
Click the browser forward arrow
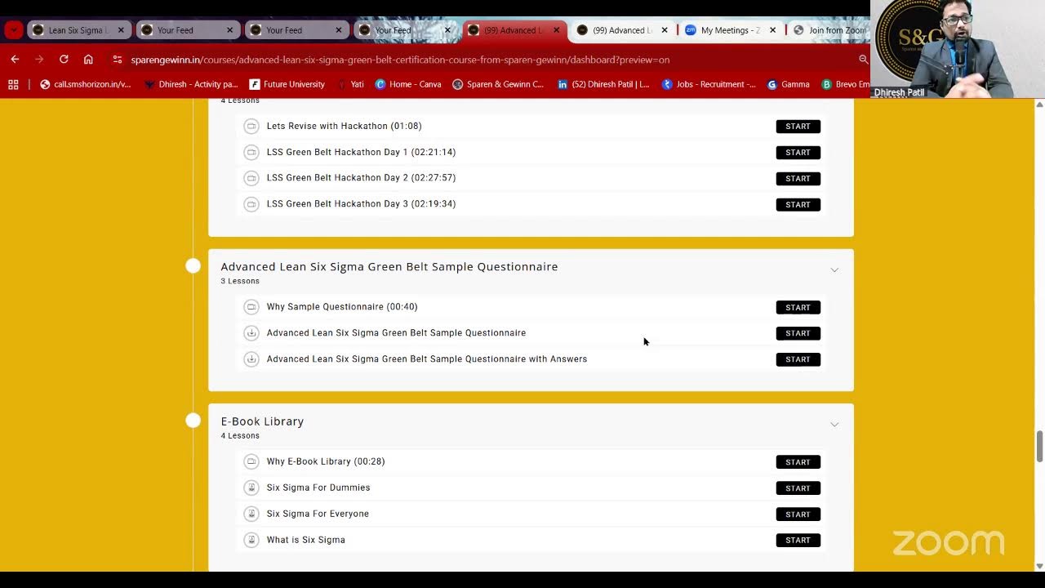click(x=39, y=59)
